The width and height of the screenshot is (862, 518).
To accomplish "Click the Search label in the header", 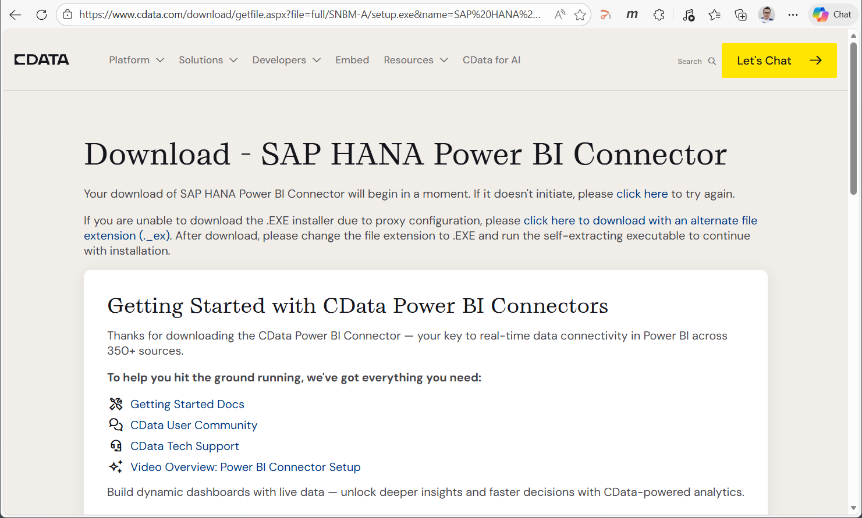I will tap(690, 61).
